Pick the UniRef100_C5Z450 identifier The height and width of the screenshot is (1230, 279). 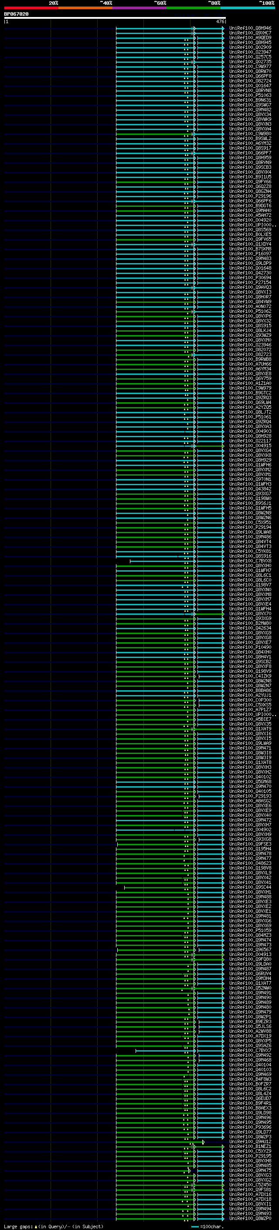[x=250, y=1185]
